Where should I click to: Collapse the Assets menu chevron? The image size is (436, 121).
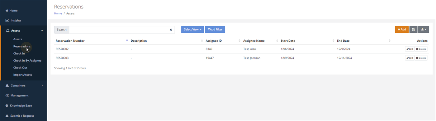pos(42,30)
